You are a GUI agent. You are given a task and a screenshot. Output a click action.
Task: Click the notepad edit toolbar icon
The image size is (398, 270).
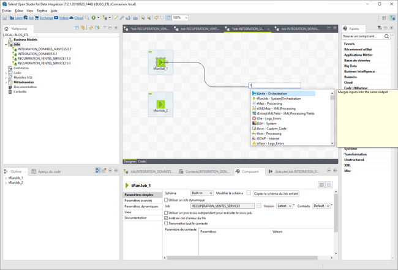point(116,18)
